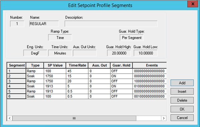This screenshot has width=200, height=127.
Task: Click Events value in segment 1 row
Action: (150, 71)
